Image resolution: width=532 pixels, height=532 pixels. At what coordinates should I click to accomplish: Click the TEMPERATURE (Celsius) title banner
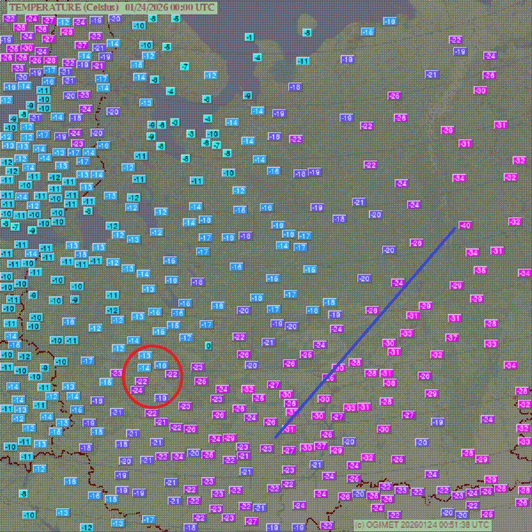(x=112, y=8)
